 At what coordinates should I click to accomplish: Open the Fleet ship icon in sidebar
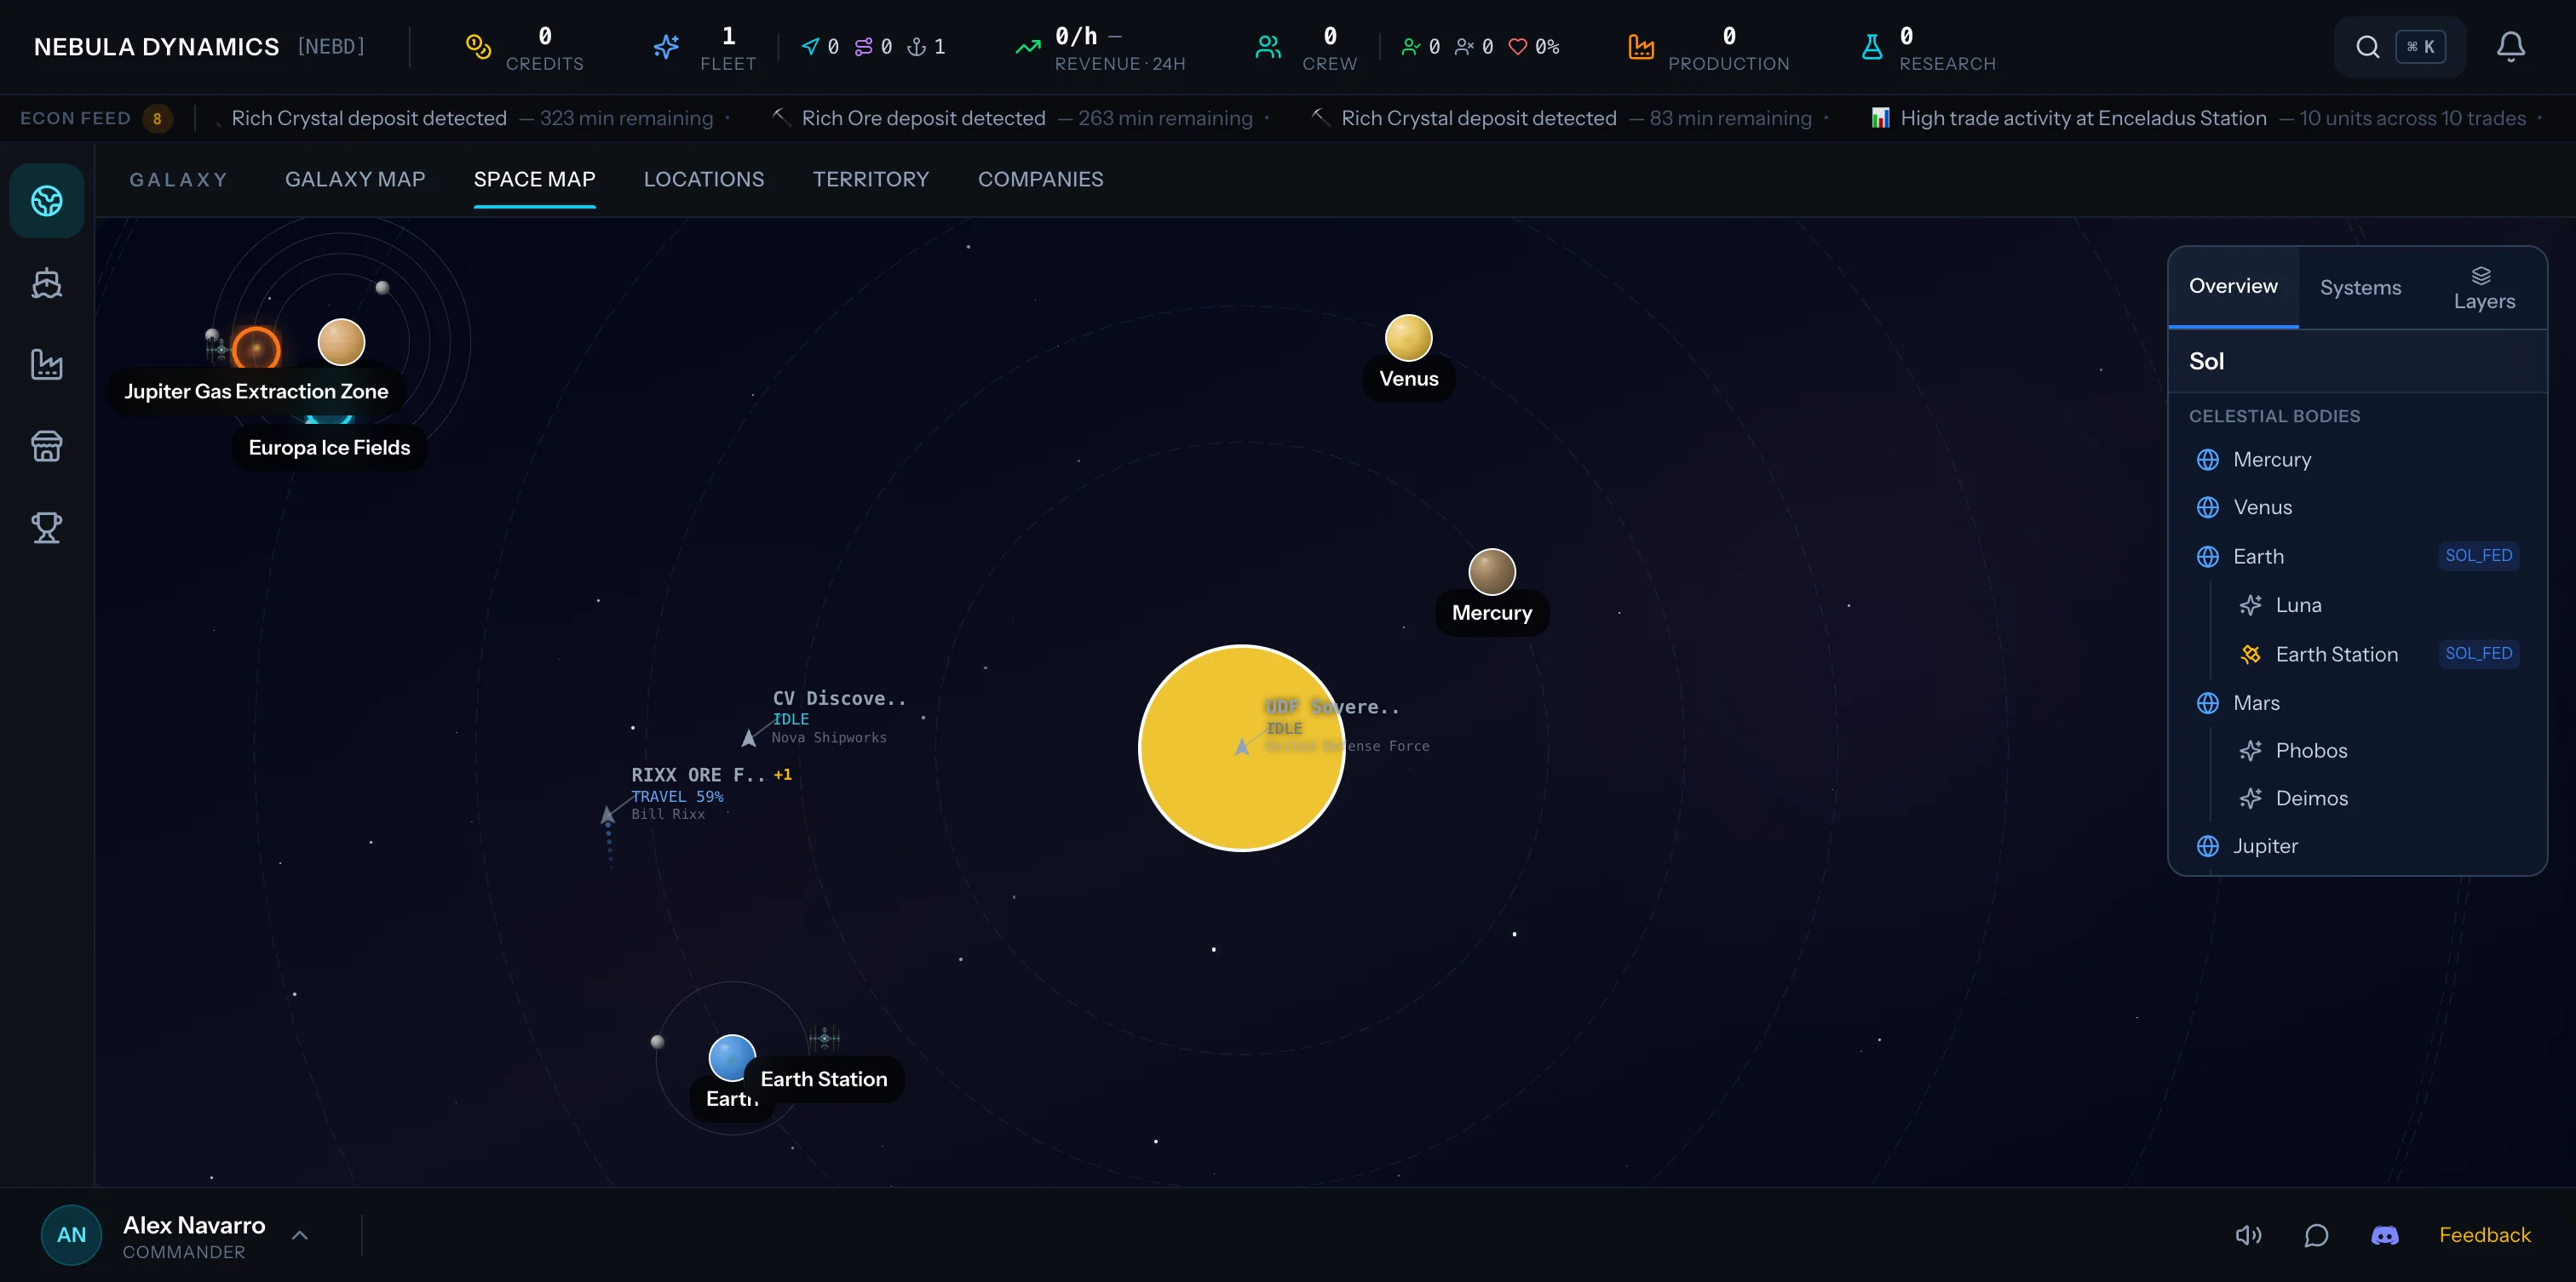point(47,283)
